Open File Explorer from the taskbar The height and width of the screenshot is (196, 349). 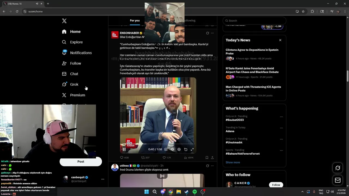179,192
